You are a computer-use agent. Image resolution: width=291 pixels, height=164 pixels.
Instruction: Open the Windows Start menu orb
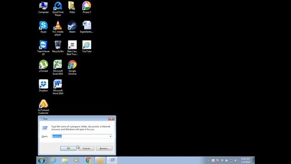point(41,160)
